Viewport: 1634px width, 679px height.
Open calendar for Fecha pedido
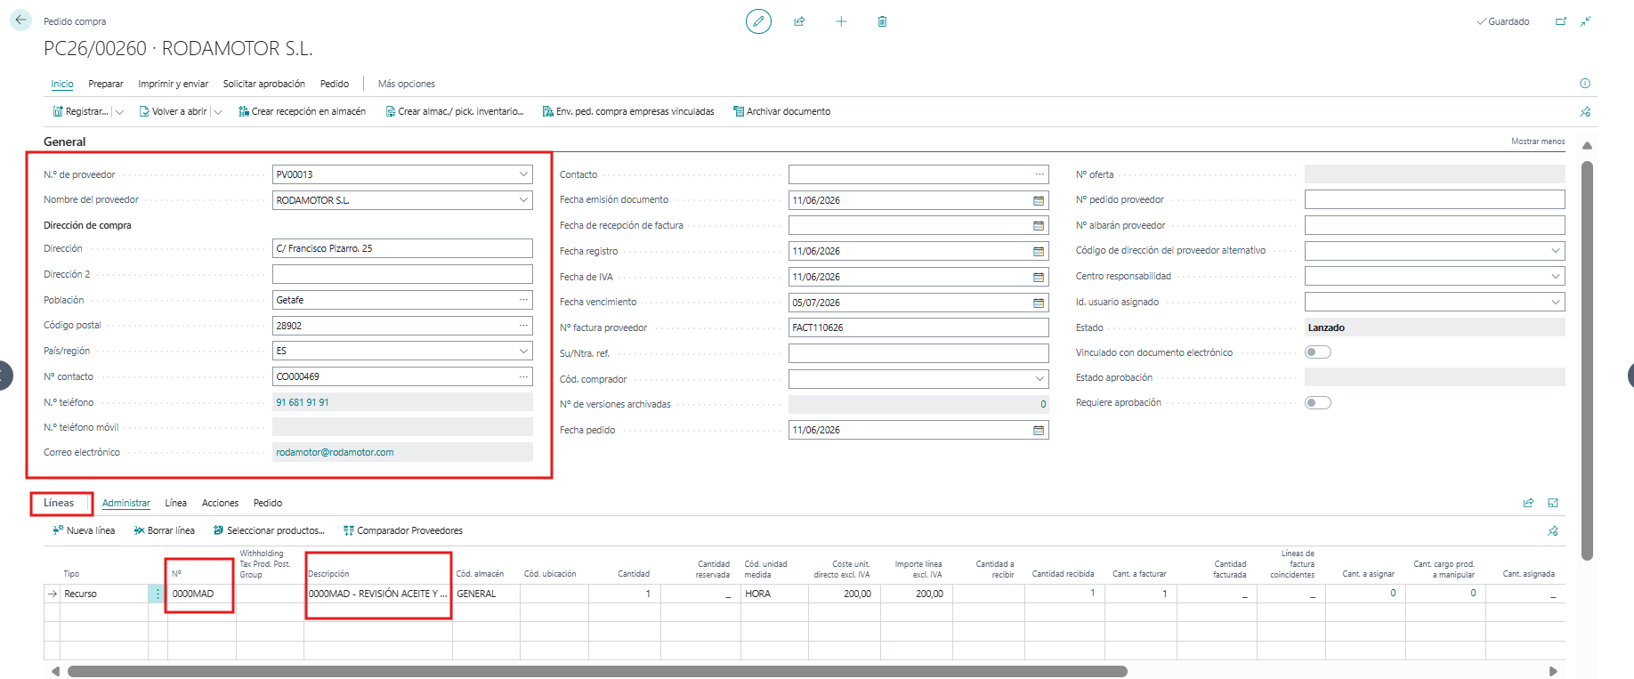(1039, 430)
